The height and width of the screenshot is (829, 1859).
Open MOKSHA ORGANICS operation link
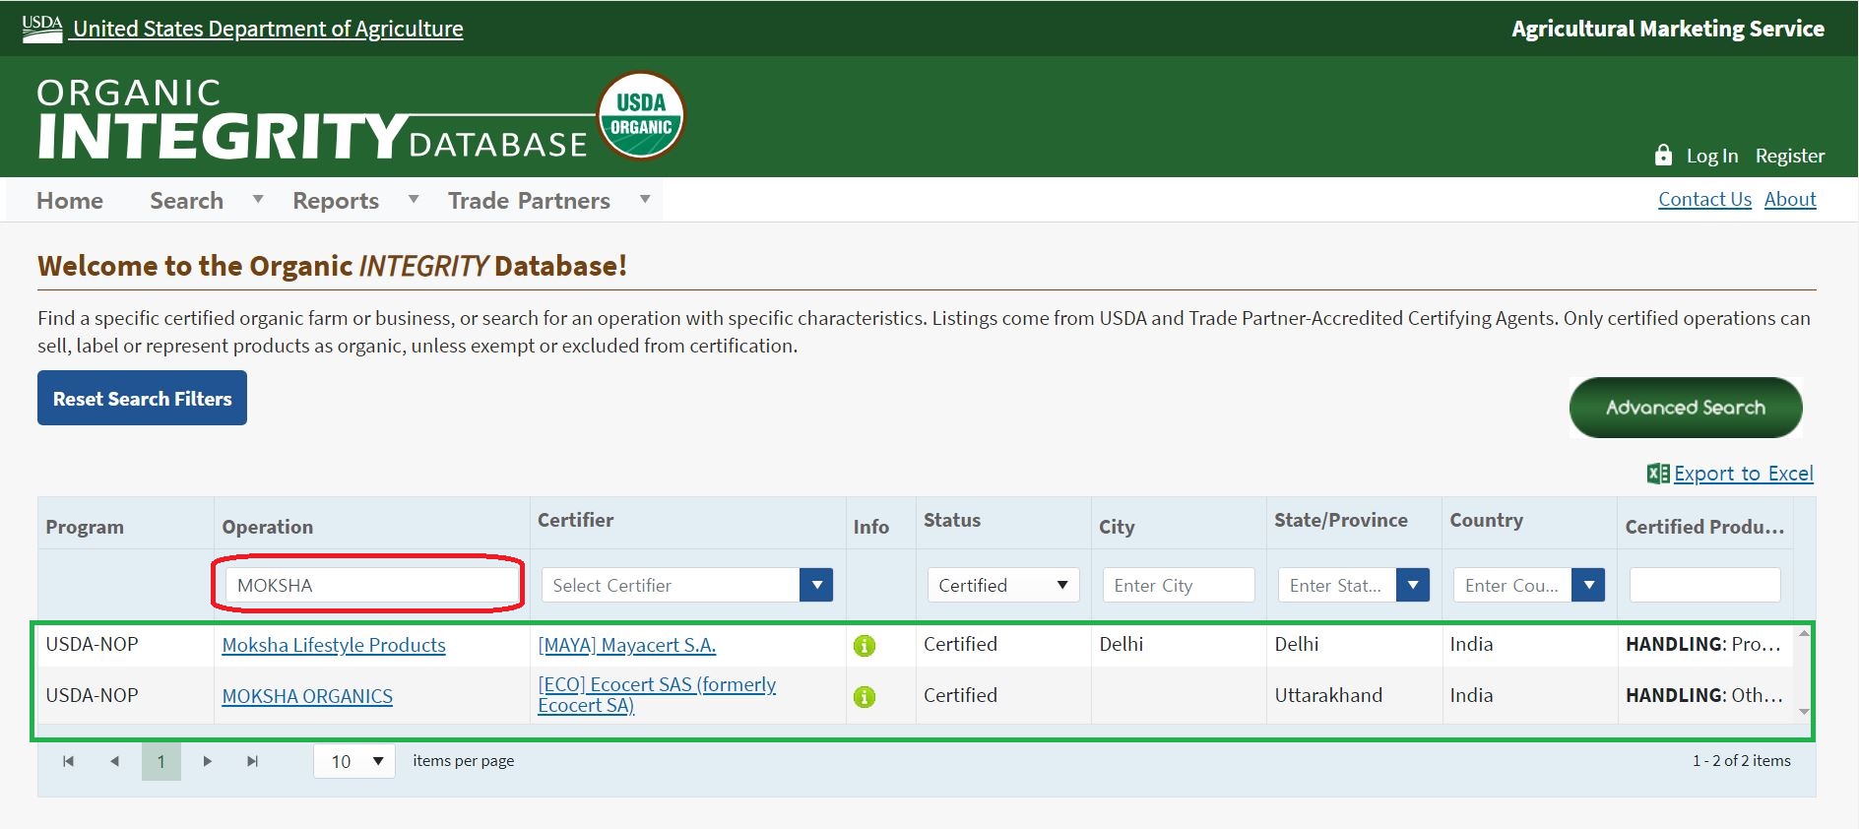click(x=307, y=696)
